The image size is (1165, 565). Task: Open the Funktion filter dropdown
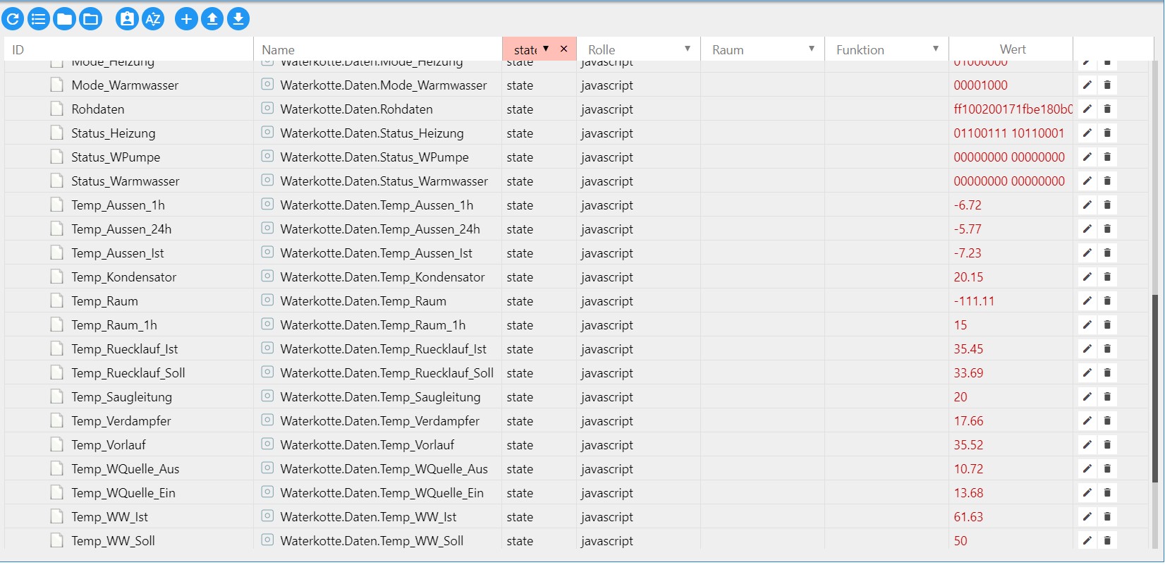point(936,49)
